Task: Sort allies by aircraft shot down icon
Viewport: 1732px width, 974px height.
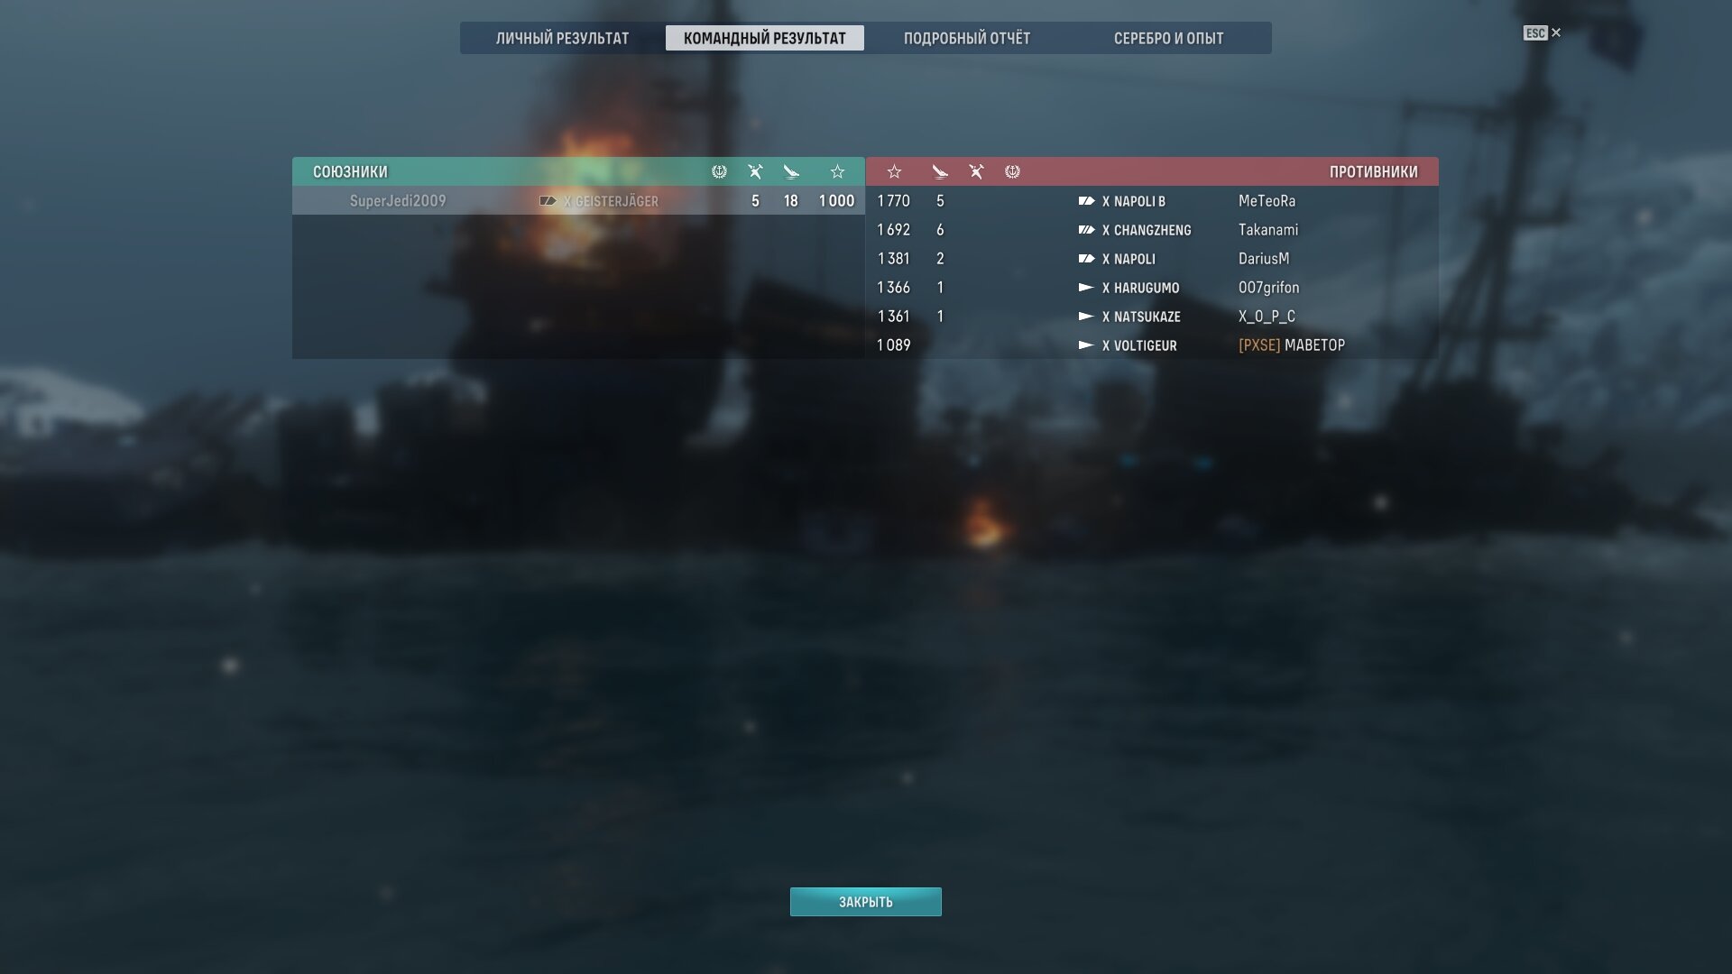Action: pyautogui.click(x=791, y=171)
